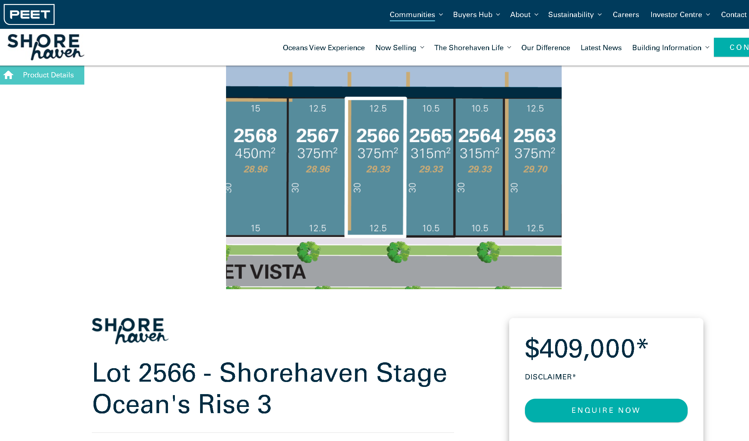Open the About menu

[x=520, y=15]
